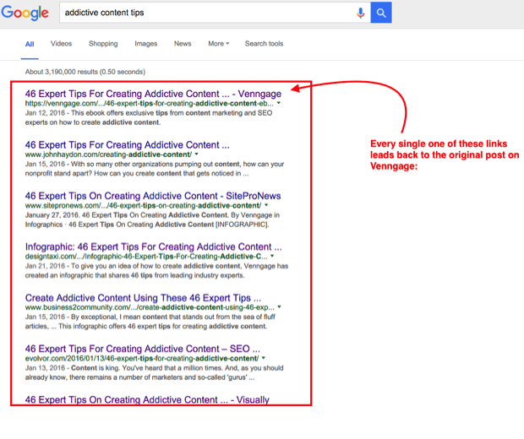Switch to the Shopping tab
This screenshot has height=439, width=524.
[x=103, y=44]
